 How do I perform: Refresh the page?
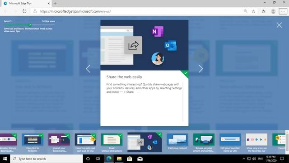point(24,11)
